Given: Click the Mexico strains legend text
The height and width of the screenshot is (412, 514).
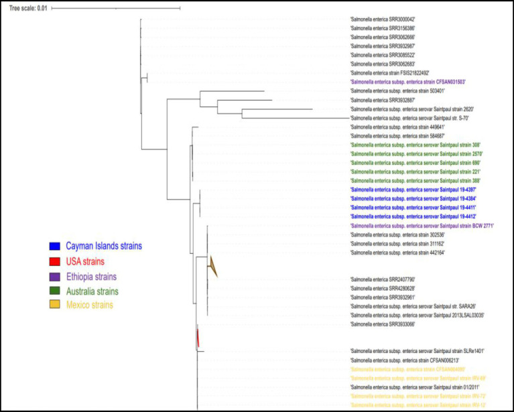Looking at the screenshot, I should tap(90, 305).
